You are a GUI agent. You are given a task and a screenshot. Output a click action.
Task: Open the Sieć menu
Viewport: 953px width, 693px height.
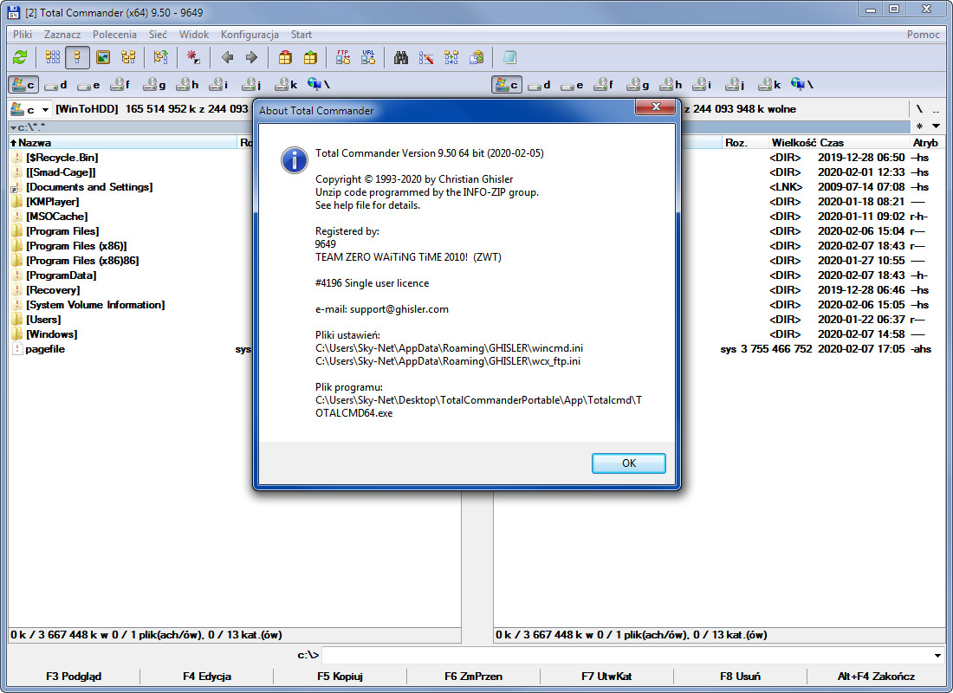tap(158, 35)
